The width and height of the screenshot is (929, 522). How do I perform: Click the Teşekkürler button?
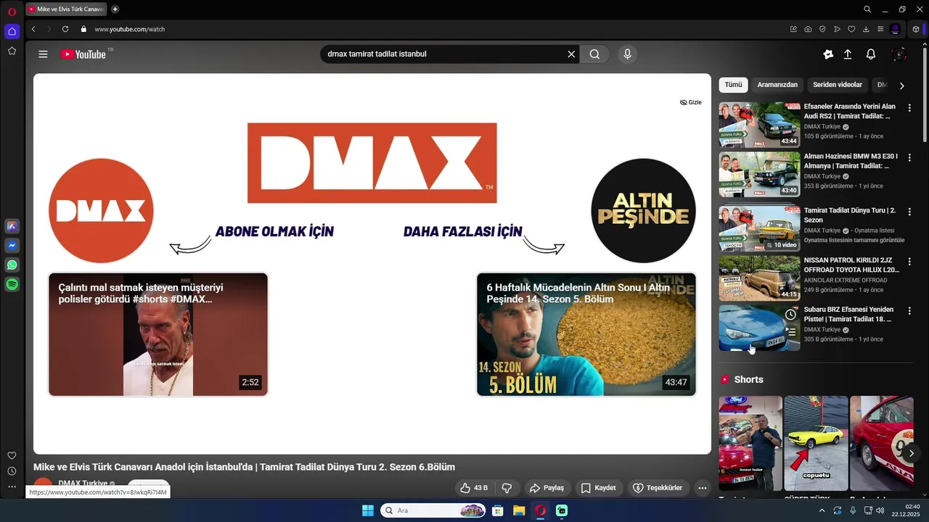[x=657, y=488]
